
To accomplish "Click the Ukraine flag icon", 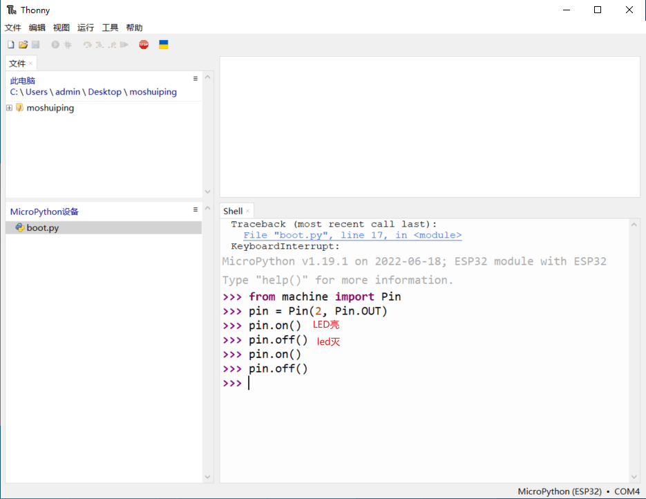I will click(164, 45).
